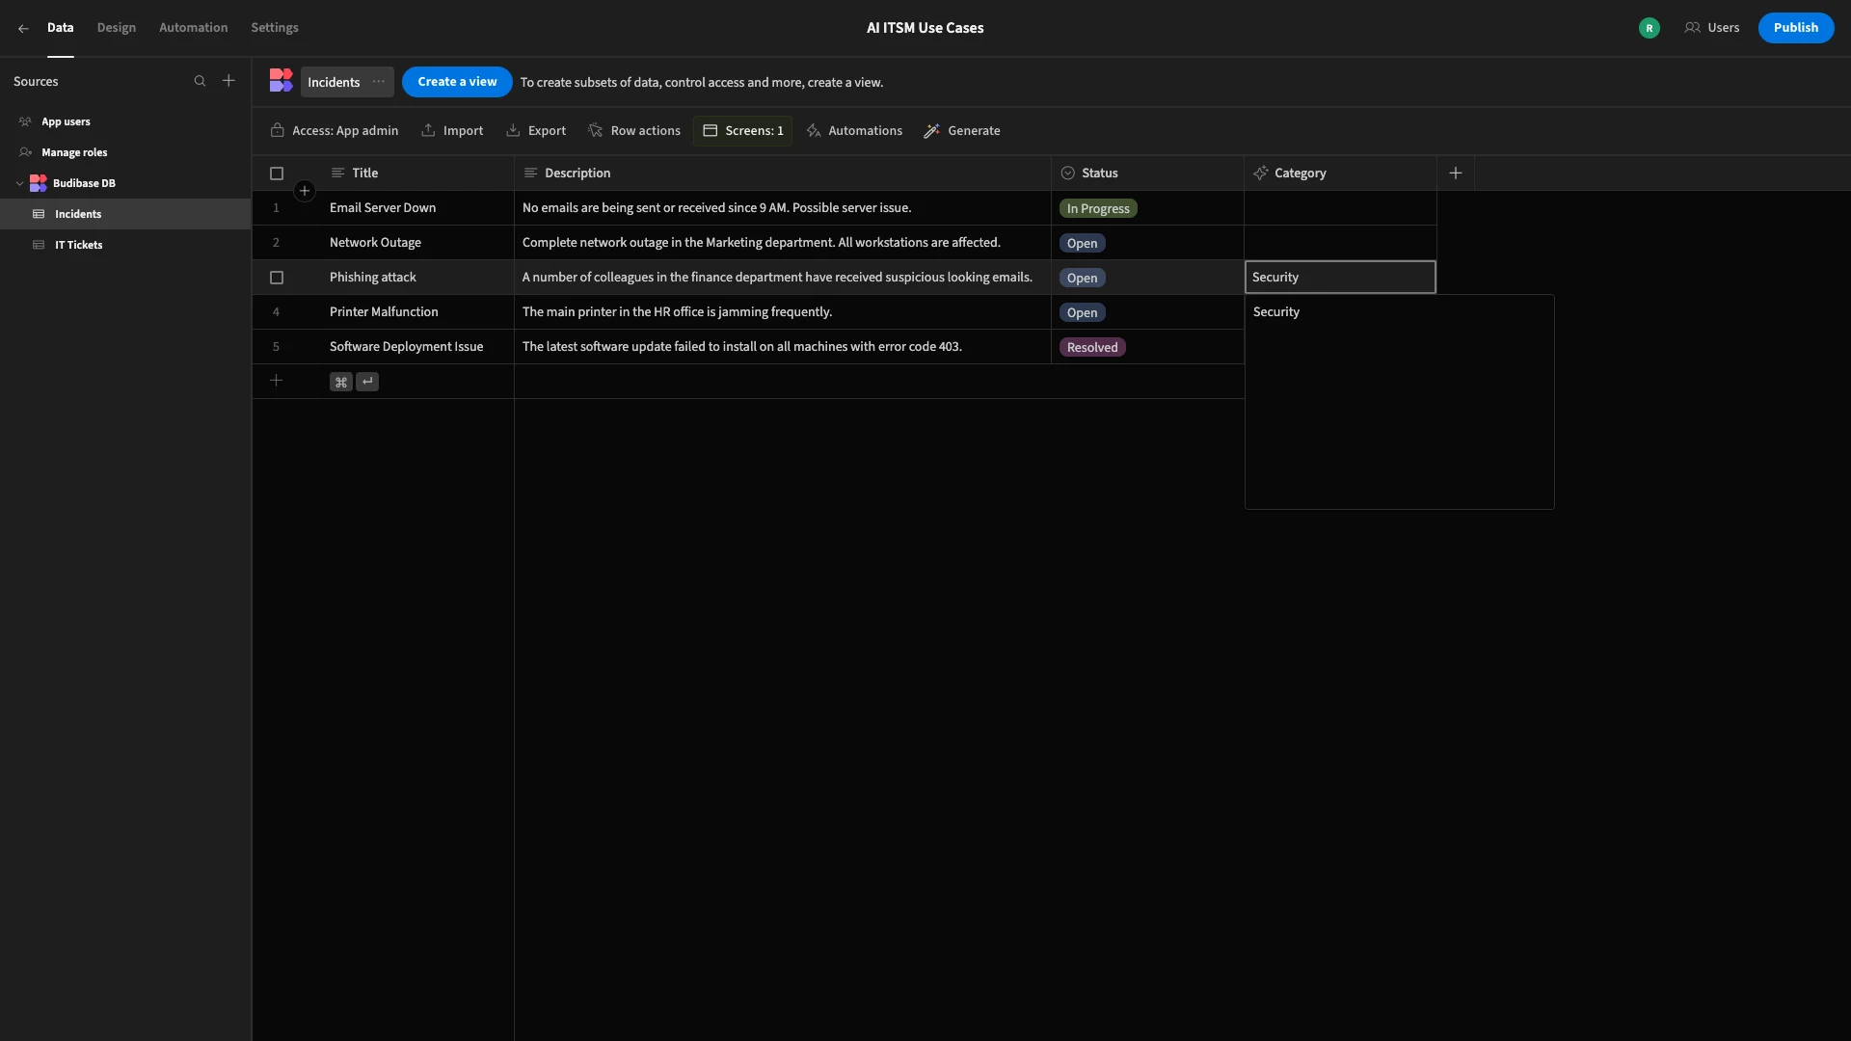Open Manage roles in sidebar
Screen dimensions: 1851x1041
pos(74,152)
